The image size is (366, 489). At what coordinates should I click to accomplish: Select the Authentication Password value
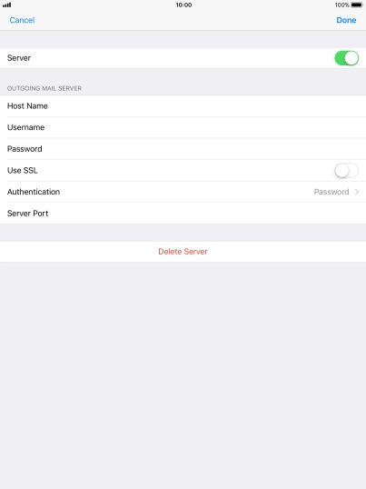click(x=331, y=192)
